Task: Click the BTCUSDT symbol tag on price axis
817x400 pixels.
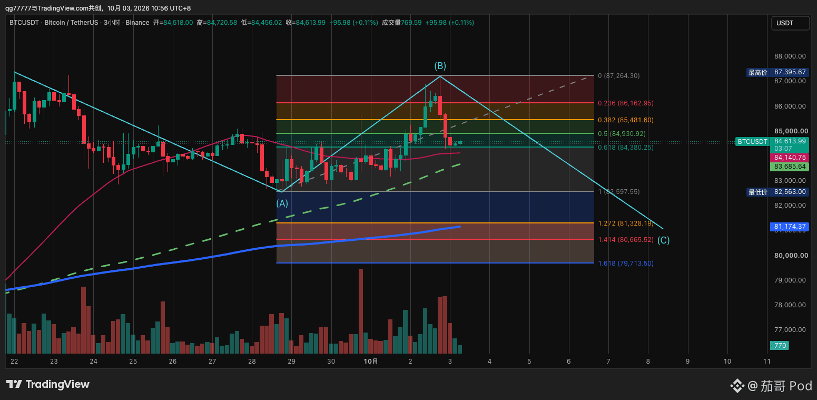Action: point(752,142)
